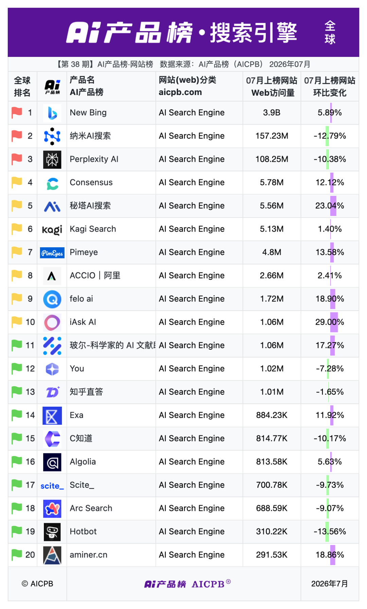
Task: Click the AICPB logo in footer
Action: (x=188, y=584)
